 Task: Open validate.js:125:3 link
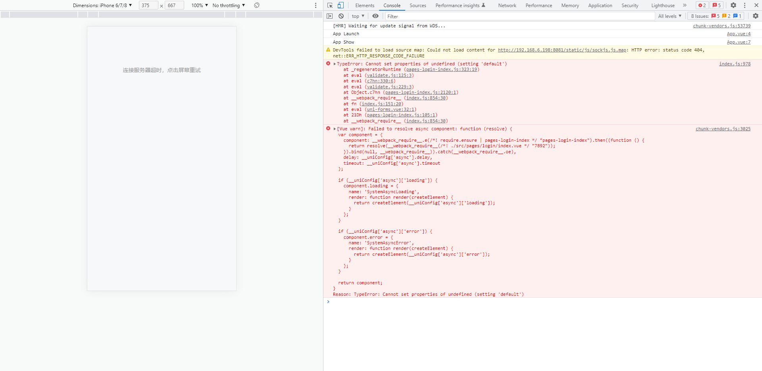[x=389, y=75]
